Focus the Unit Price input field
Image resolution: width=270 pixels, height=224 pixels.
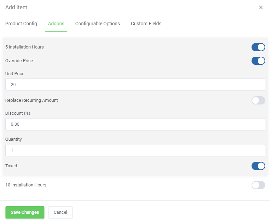(x=135, y=85)
